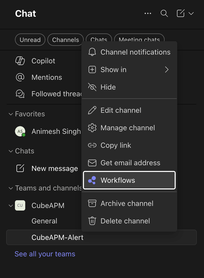Click the Get email address envelope icon
Viewport: 204px width, 278px height.
92,163
